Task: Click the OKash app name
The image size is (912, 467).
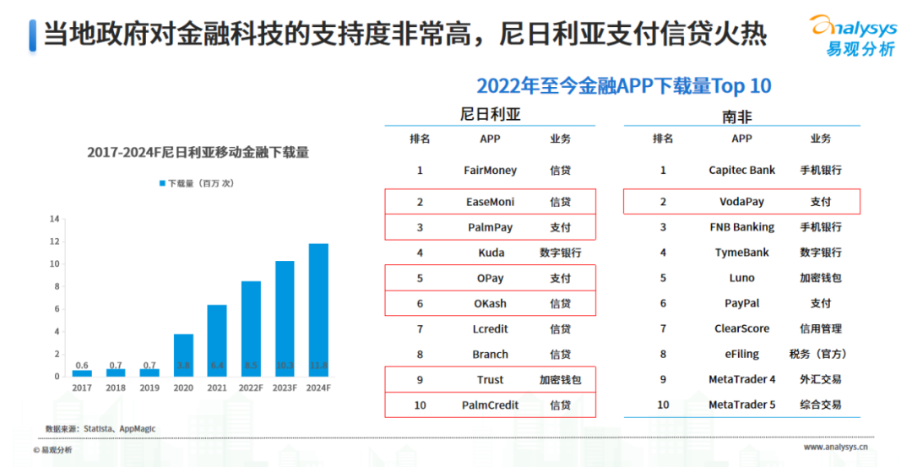Action: [490, 303]
